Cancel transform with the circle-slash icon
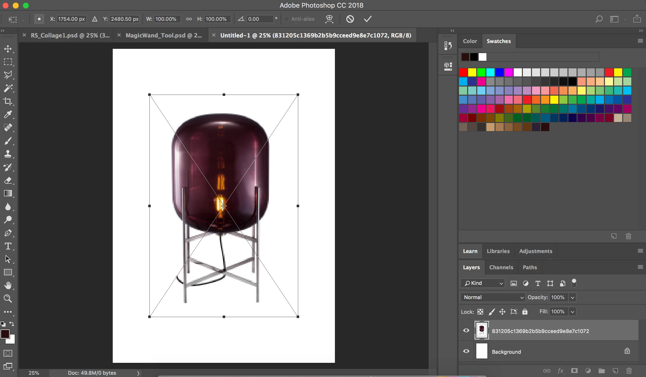 click(350, 19)
